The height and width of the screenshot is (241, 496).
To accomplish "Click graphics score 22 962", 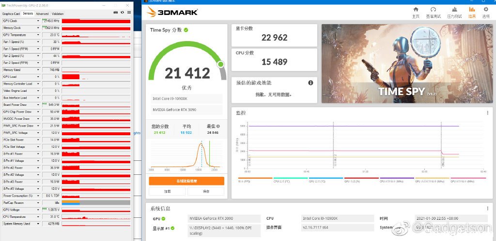I will [274, 38].
